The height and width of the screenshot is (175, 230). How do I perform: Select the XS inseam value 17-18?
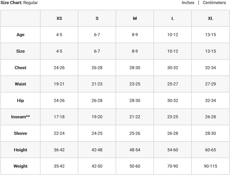pyautogui.click(x=59, y=117)
